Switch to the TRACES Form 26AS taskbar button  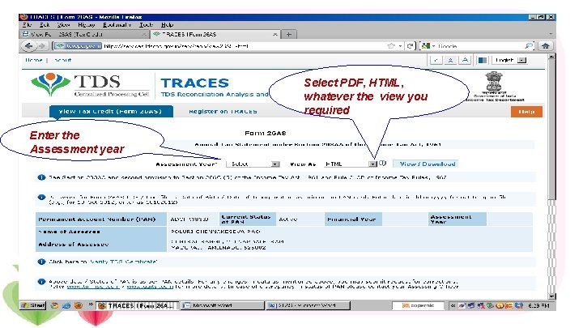pyautogui.click(x=137, y=305)
